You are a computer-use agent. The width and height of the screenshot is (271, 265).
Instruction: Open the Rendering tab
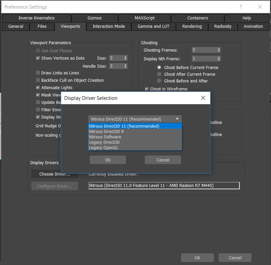(192, 26)
